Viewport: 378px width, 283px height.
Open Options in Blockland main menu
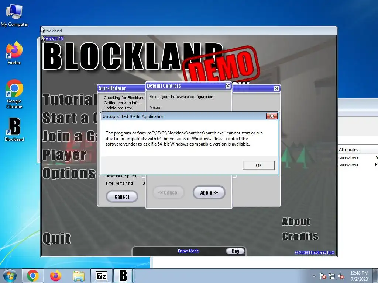coord(69,173)
